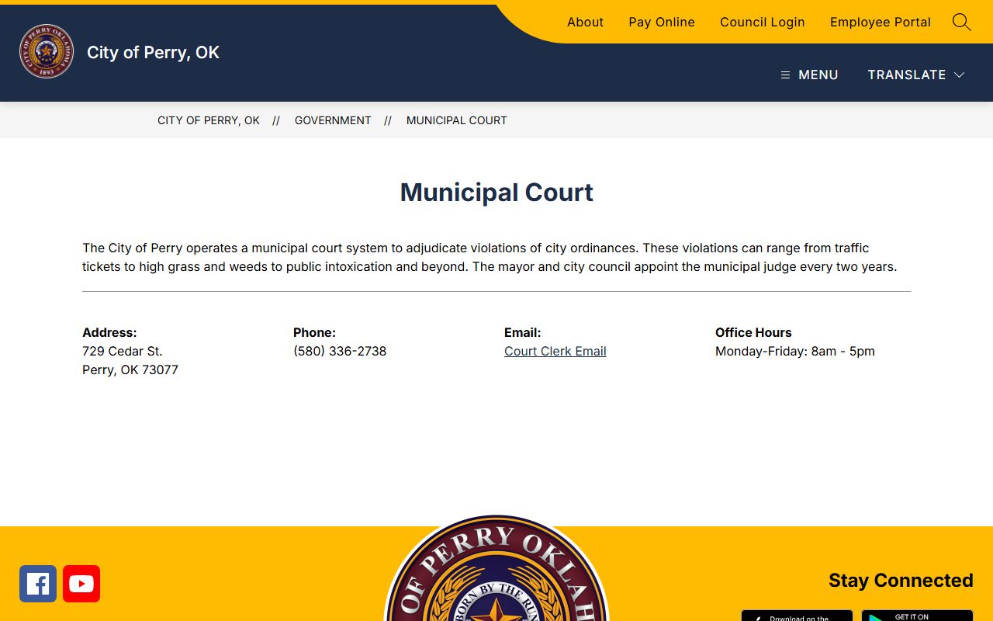993x621 pixels.
Task: Open the Employee Portal link
Action: [881, 22]
